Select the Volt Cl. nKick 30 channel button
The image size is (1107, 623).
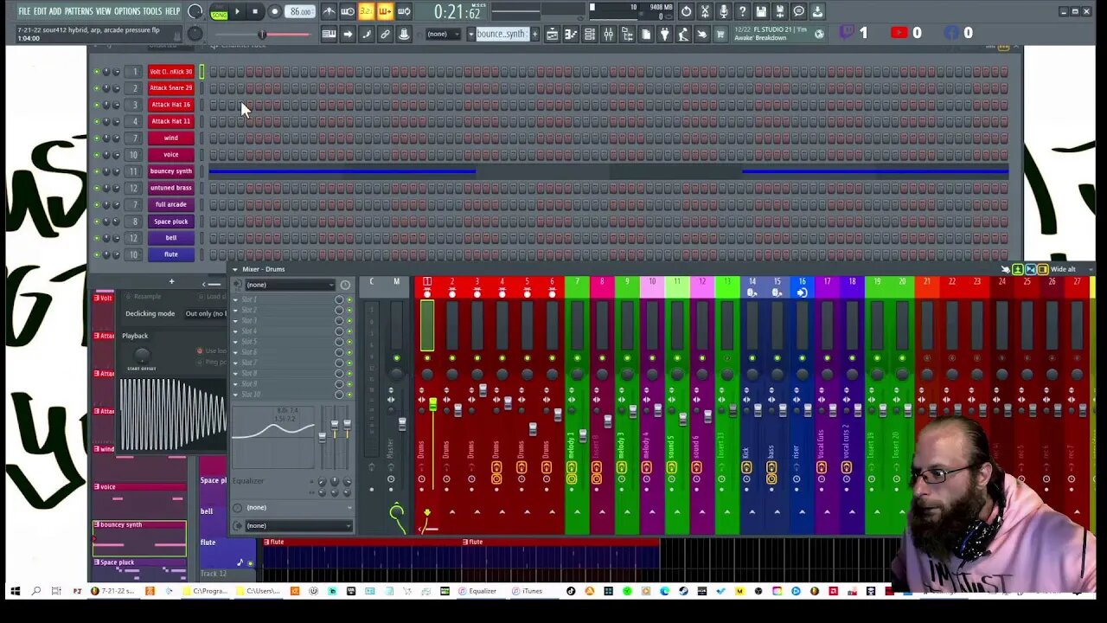[x=170, y=72]
